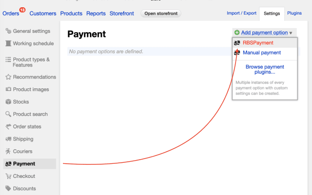Click the Product search magnifier icon

coord(8,114)
